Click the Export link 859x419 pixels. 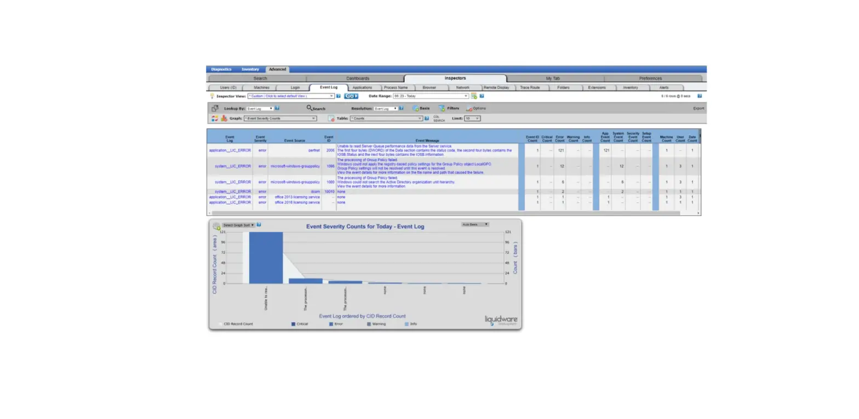coord(698,108)
